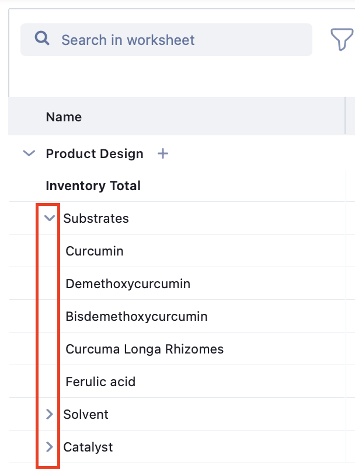Screen dimensions: 355x469
Task: Select the Ferulic acid row
Action: [x=100, y=382]
